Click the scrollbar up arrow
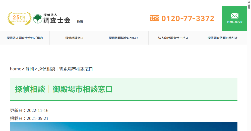The width and height of the screenshot is (251, 131). [x=249, y=2]
